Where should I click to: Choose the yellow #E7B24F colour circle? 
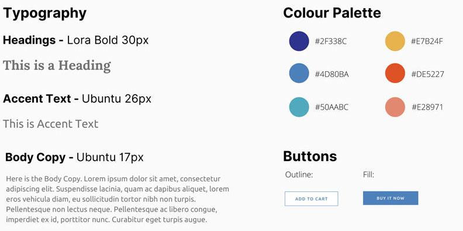pyautogui.click(x=395, y=41)
